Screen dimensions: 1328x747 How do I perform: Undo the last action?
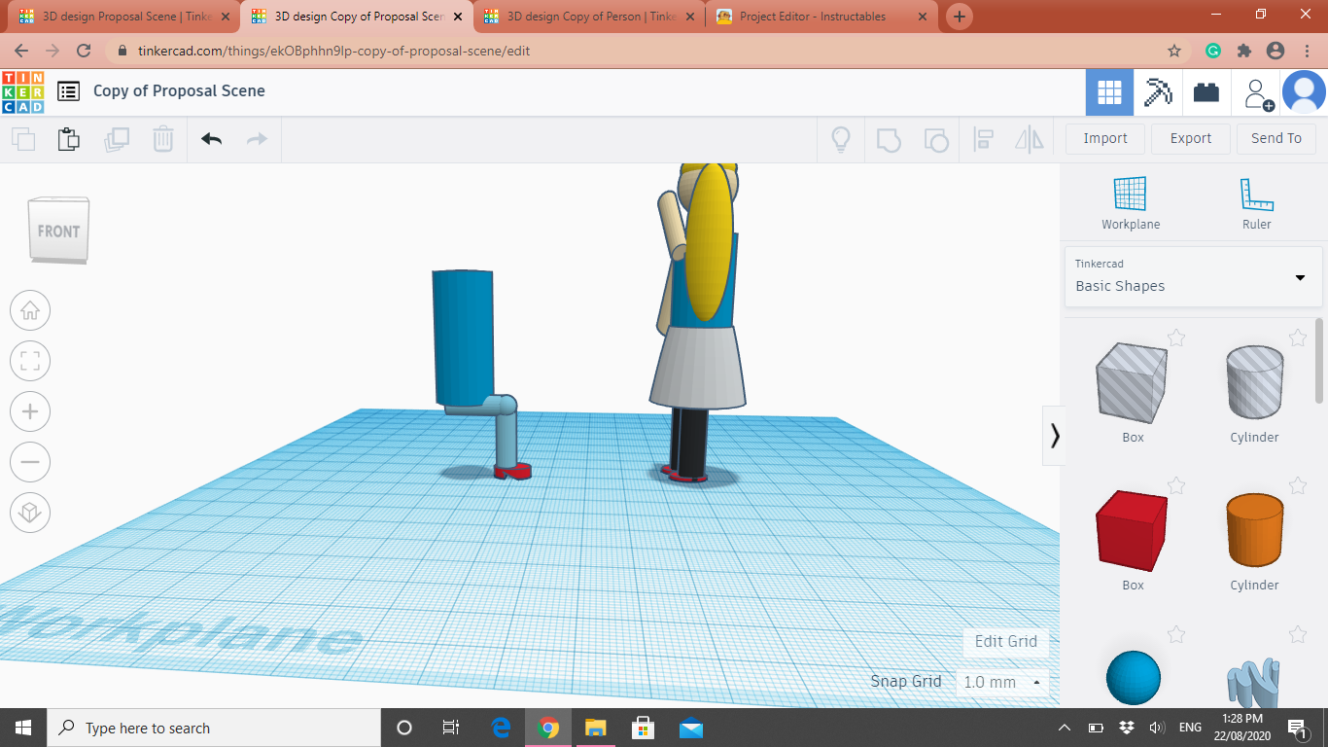212,139
